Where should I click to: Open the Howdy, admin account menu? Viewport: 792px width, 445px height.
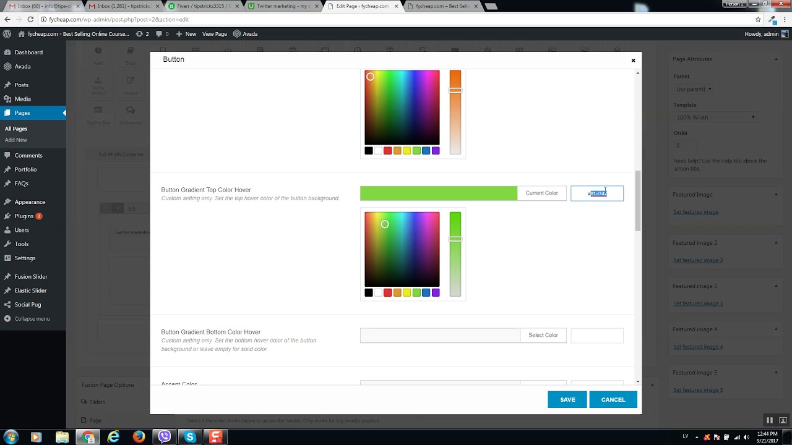click(x=765, y=34)
